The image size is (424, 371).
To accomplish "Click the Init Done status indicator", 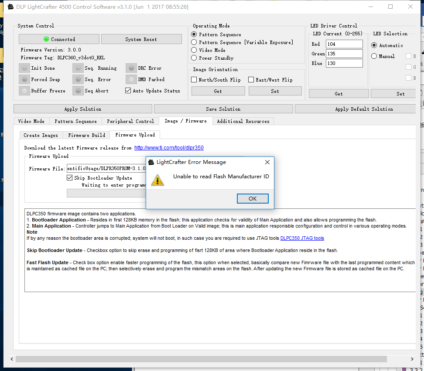I will 24,68.
